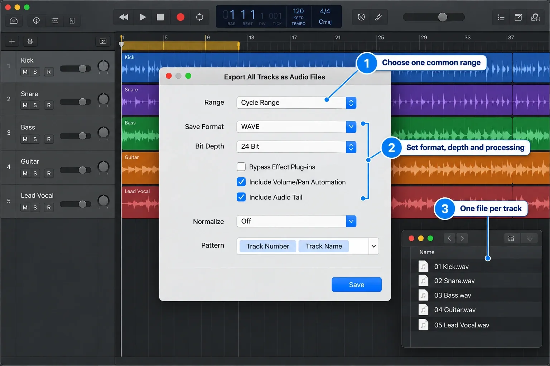The image size is (550, 366).
Task: Click the Cmaj key signature display
Action: (325, 22)
